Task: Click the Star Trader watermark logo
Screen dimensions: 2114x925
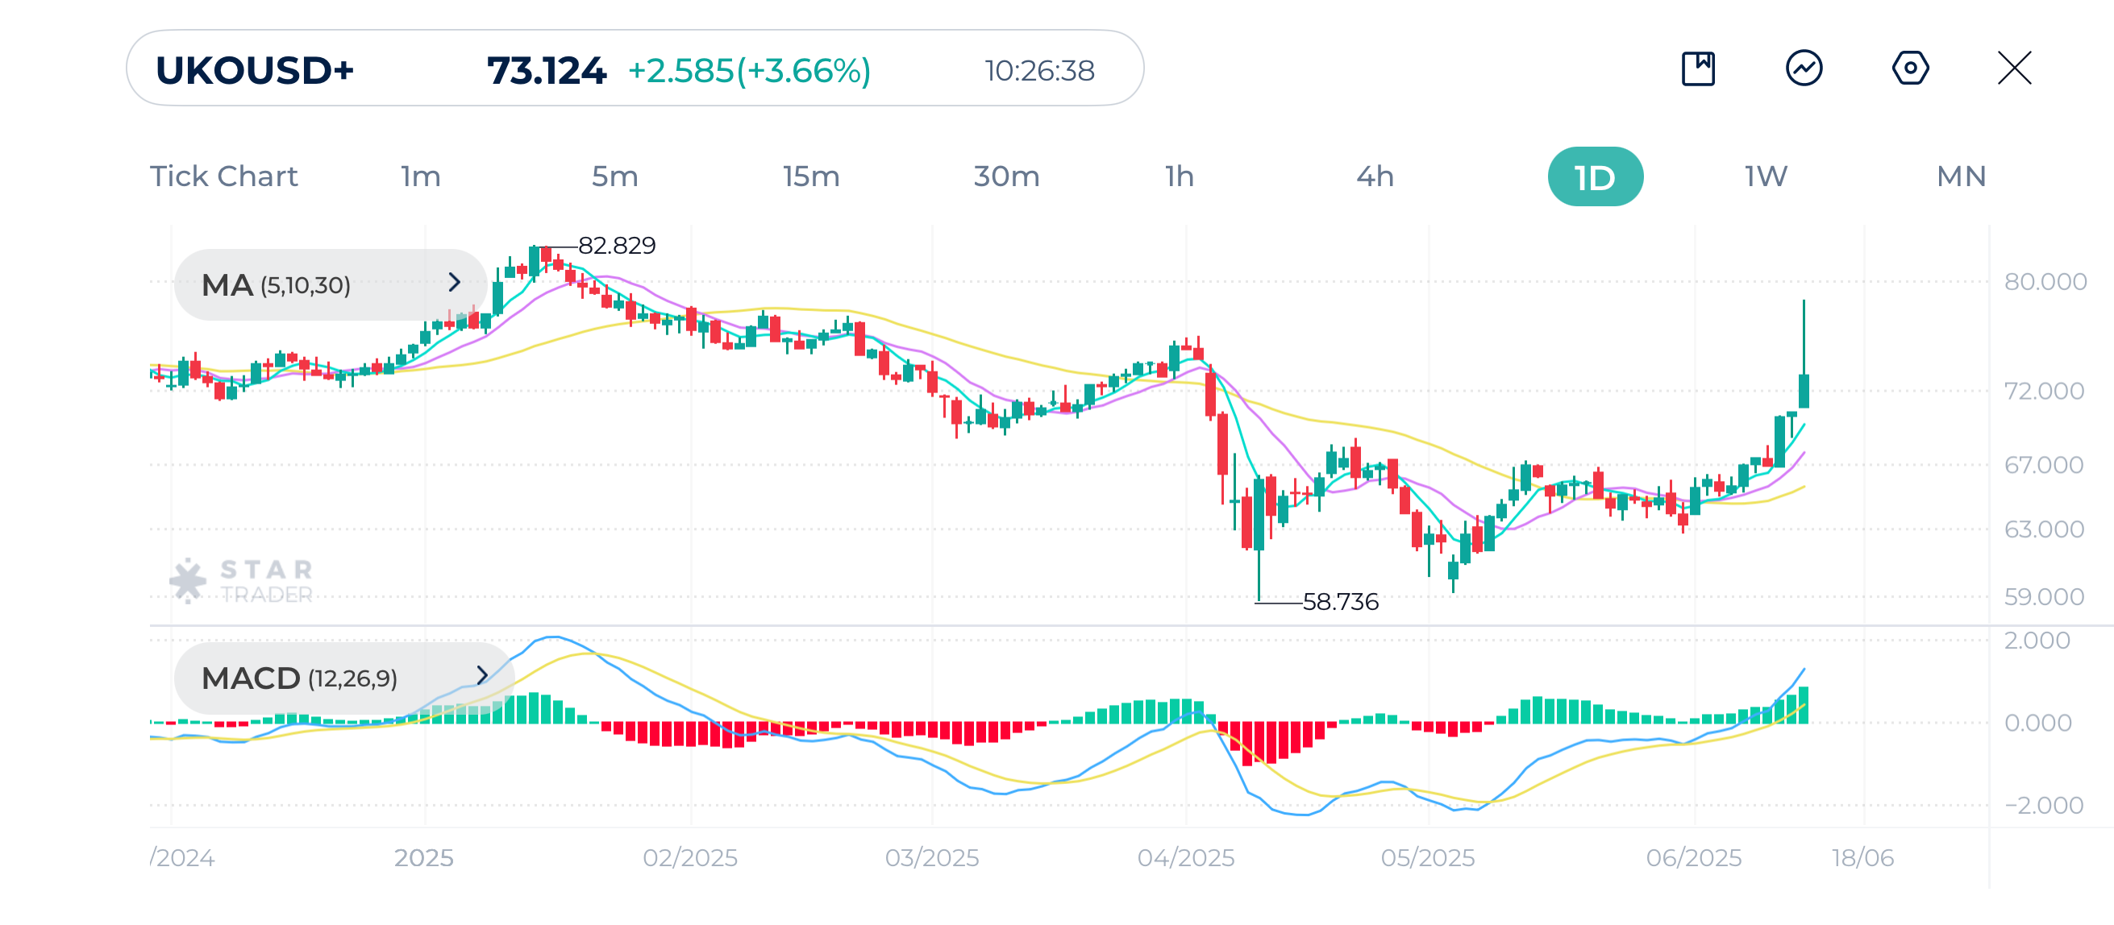Action: coord(242,582)
